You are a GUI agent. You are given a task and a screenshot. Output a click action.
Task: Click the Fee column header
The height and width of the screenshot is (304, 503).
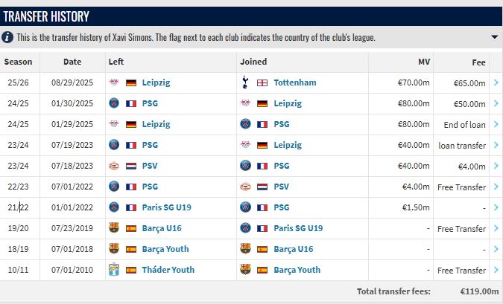478,62
